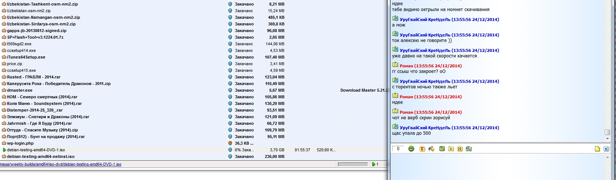Click sender name above 'ток алексею не говорите ))'
The width and height of the screenshot is (616, 180).
(x=449, y=35)
